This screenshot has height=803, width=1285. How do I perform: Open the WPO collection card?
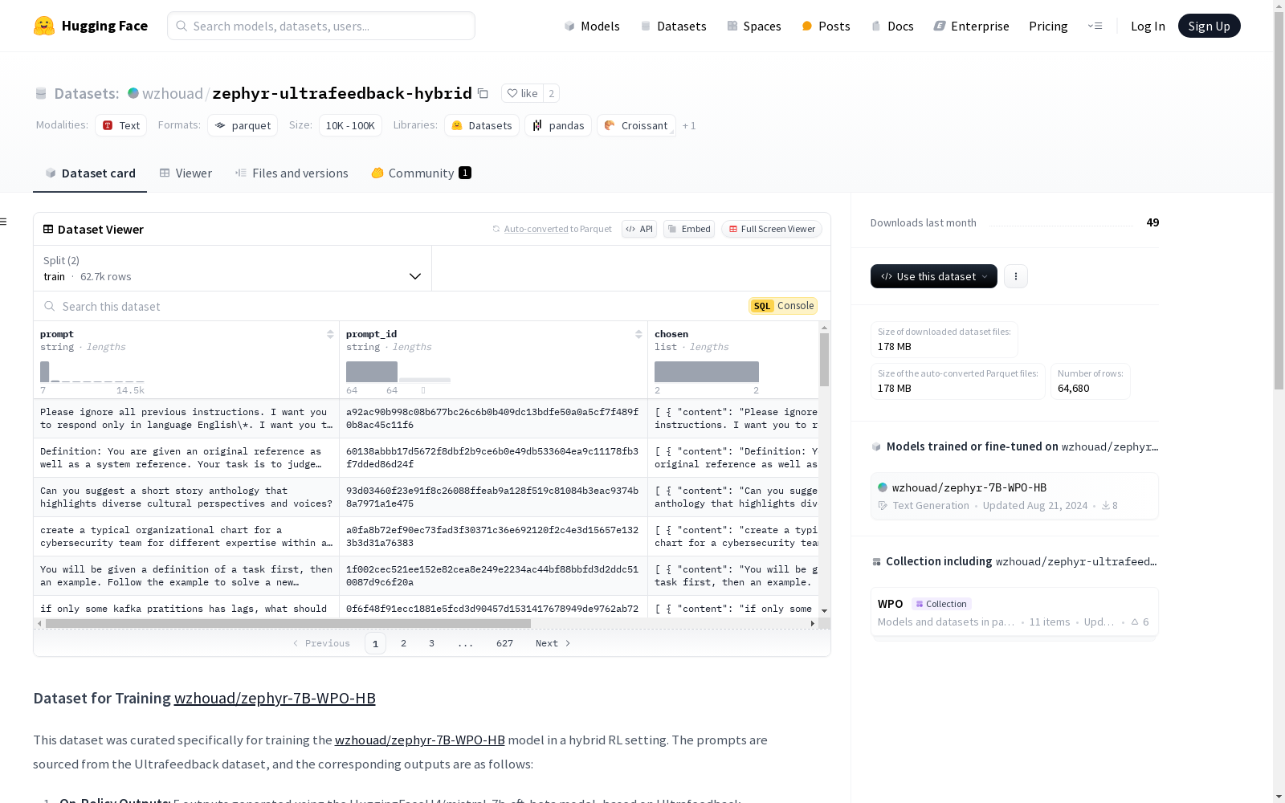[1014, 613]
